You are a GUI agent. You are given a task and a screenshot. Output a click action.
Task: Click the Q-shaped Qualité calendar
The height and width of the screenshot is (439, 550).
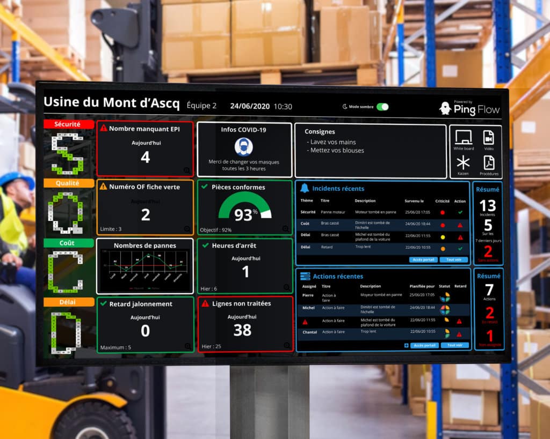tap(66, 212)
